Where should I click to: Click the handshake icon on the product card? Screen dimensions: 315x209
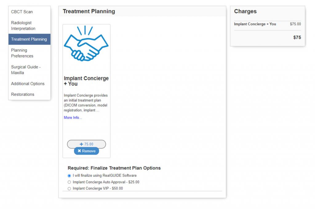(86, 44)
